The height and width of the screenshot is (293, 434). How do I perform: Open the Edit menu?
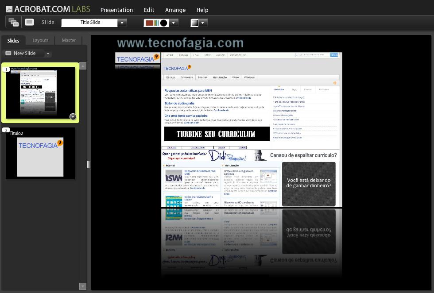(149, 10)
